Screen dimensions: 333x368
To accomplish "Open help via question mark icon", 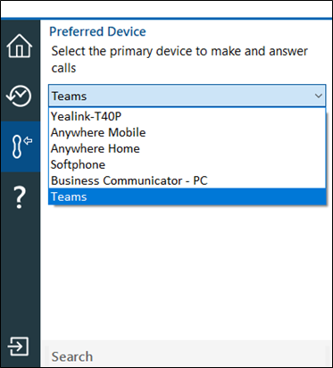I will pyautogui.click(x=20, y=197).
